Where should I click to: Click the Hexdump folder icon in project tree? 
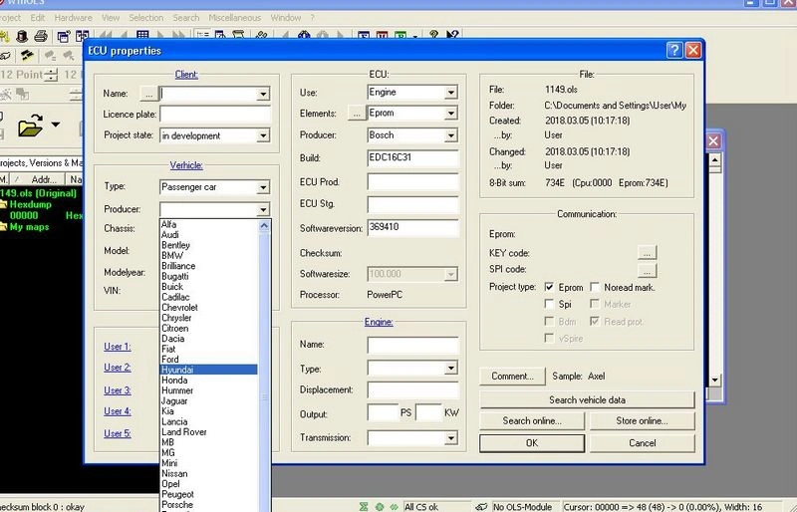(x=4, y=204)
